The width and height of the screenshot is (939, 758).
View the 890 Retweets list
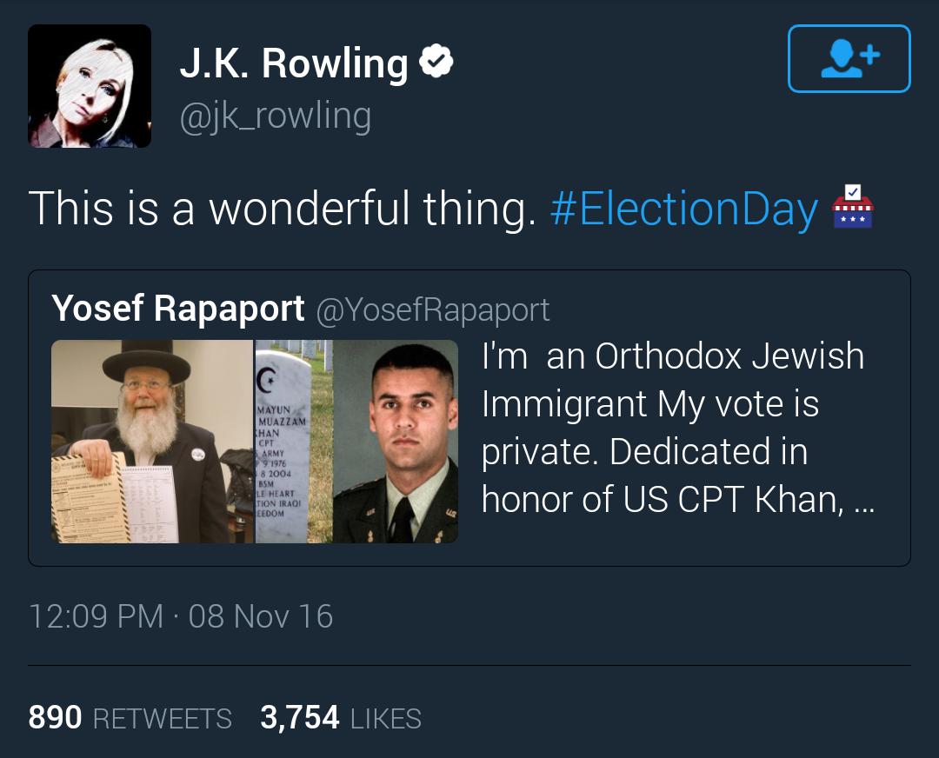pyautogui.click(x=130, y=718)
